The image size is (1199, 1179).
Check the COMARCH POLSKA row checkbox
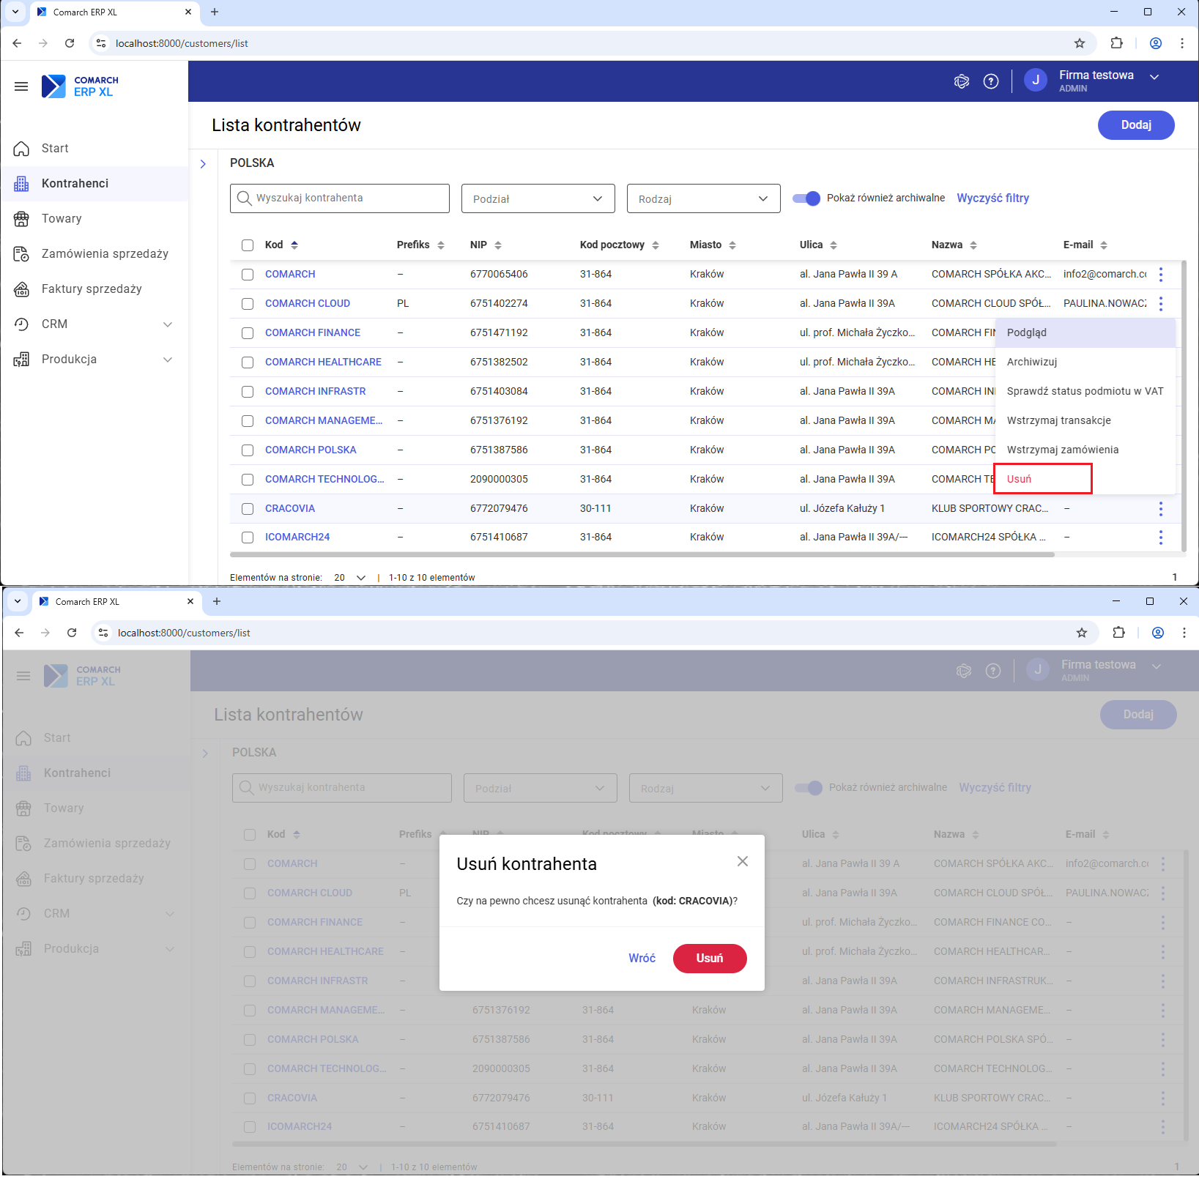(248, 450)
